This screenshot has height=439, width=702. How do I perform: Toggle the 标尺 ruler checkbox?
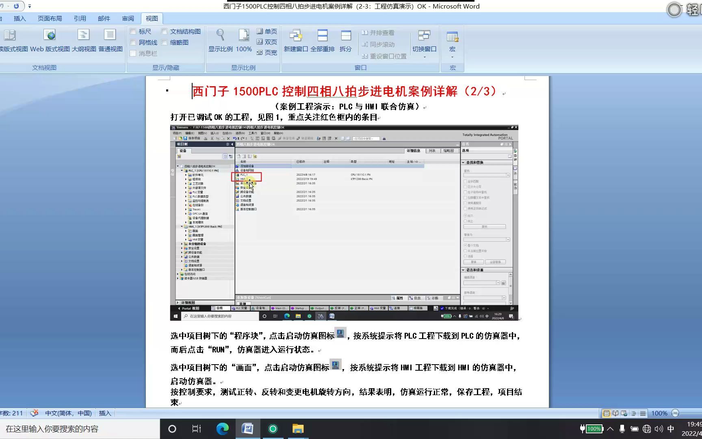(x=133, y=31)
